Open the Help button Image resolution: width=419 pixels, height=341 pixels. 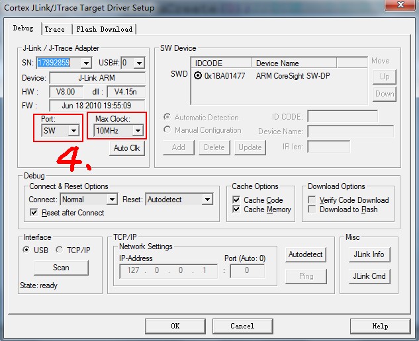click(380, 326)
